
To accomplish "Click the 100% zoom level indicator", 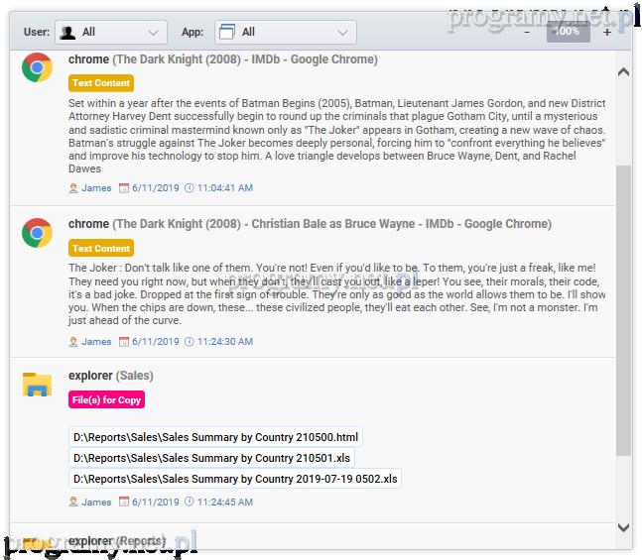I will 568,32.
